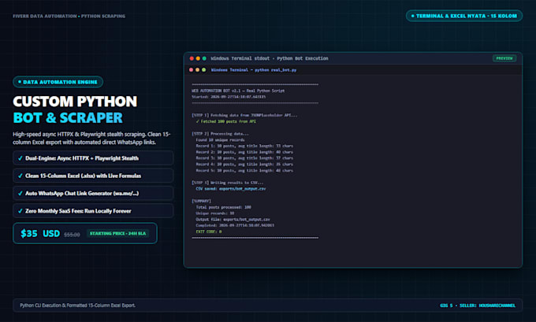The width and height of the screenshot is (536, 322).
Task: Click the EXIT CODE: 0 line
Action: [x=209, y=231]
